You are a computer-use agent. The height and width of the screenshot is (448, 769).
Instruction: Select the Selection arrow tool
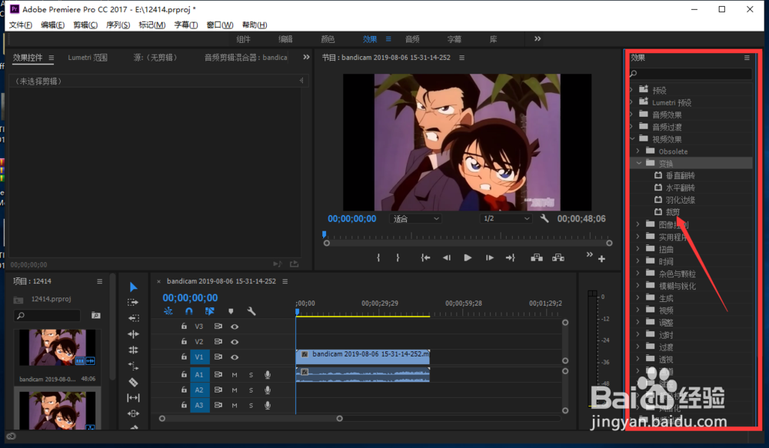pyautogui.click(x=133, y=287)
